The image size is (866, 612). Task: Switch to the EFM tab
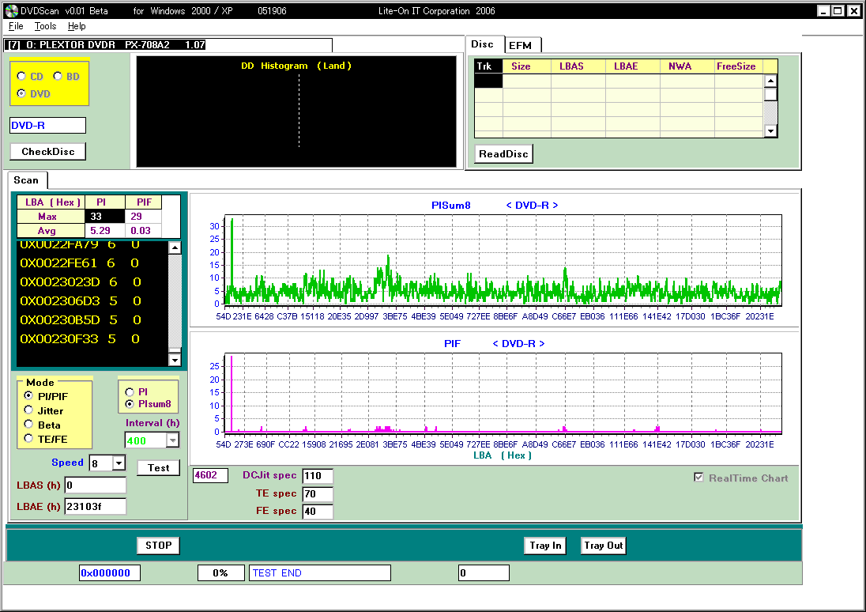[x=520, y=45]
